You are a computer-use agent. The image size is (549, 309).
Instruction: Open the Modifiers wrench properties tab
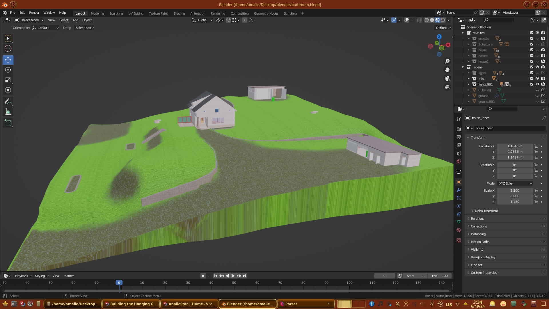(459, 190)
